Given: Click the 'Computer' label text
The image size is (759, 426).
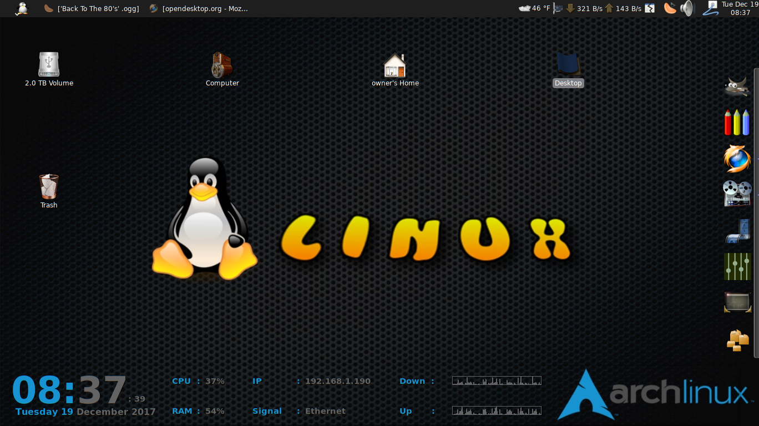Looking at the screenshot, I should 222,83.
